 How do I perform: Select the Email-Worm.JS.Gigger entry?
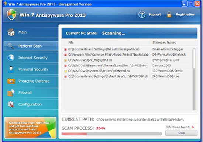point(168,49)
